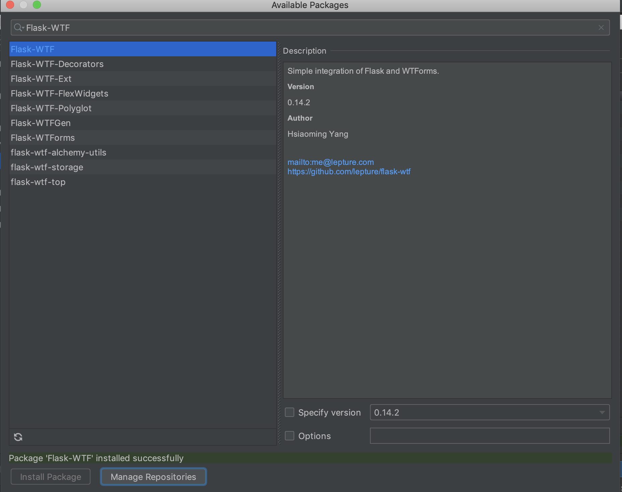This screenshot has width=622, height=492.
Task: Enable the Options checkbox
Action: click(x=290, y=436)
